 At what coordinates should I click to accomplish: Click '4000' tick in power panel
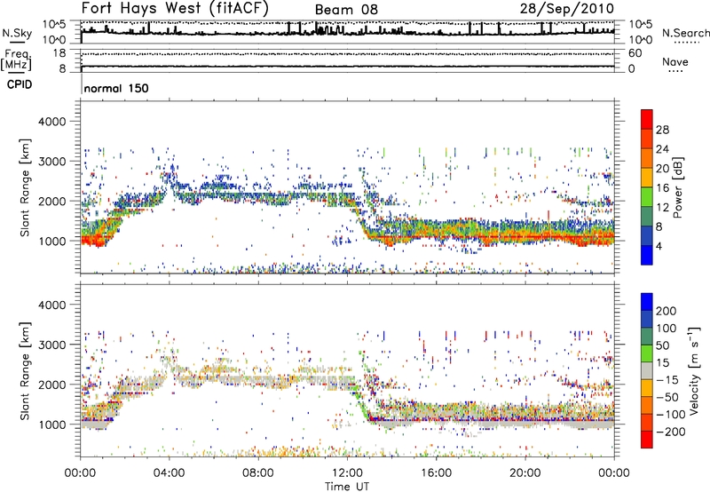click(x=52, y=122)
